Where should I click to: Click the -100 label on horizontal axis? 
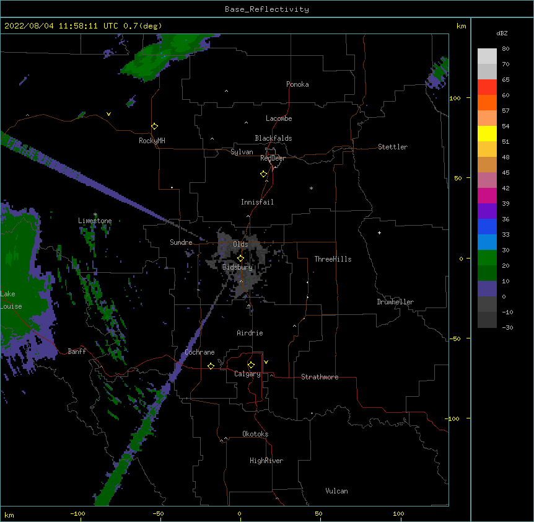point(77,513)
